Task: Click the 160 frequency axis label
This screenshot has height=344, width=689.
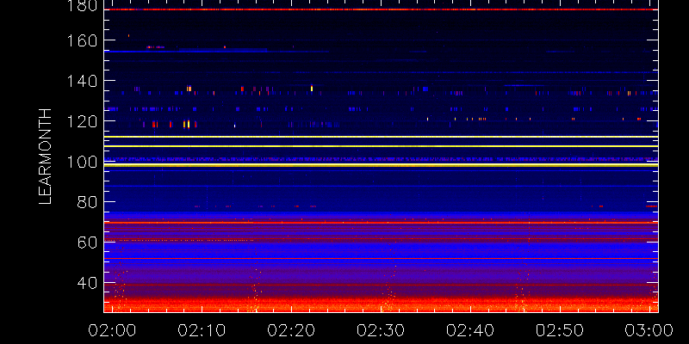Action: [84, 40]
